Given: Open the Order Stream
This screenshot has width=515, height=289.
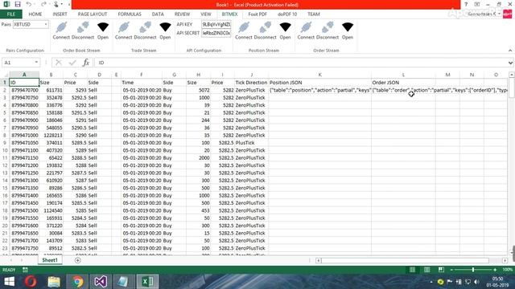Looking at the screenshot, I should (348, 31).
